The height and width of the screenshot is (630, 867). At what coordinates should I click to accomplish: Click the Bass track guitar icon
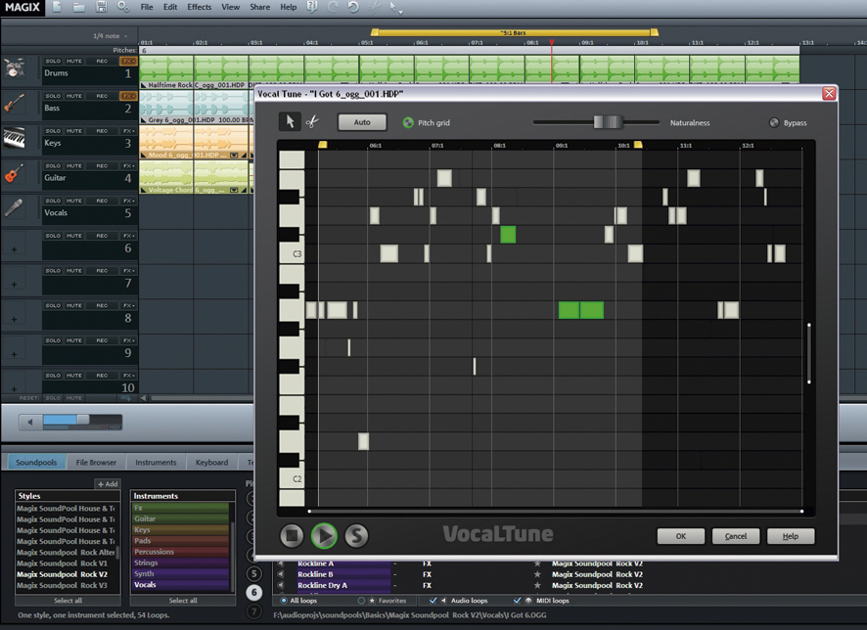click(x=14, y=103)
